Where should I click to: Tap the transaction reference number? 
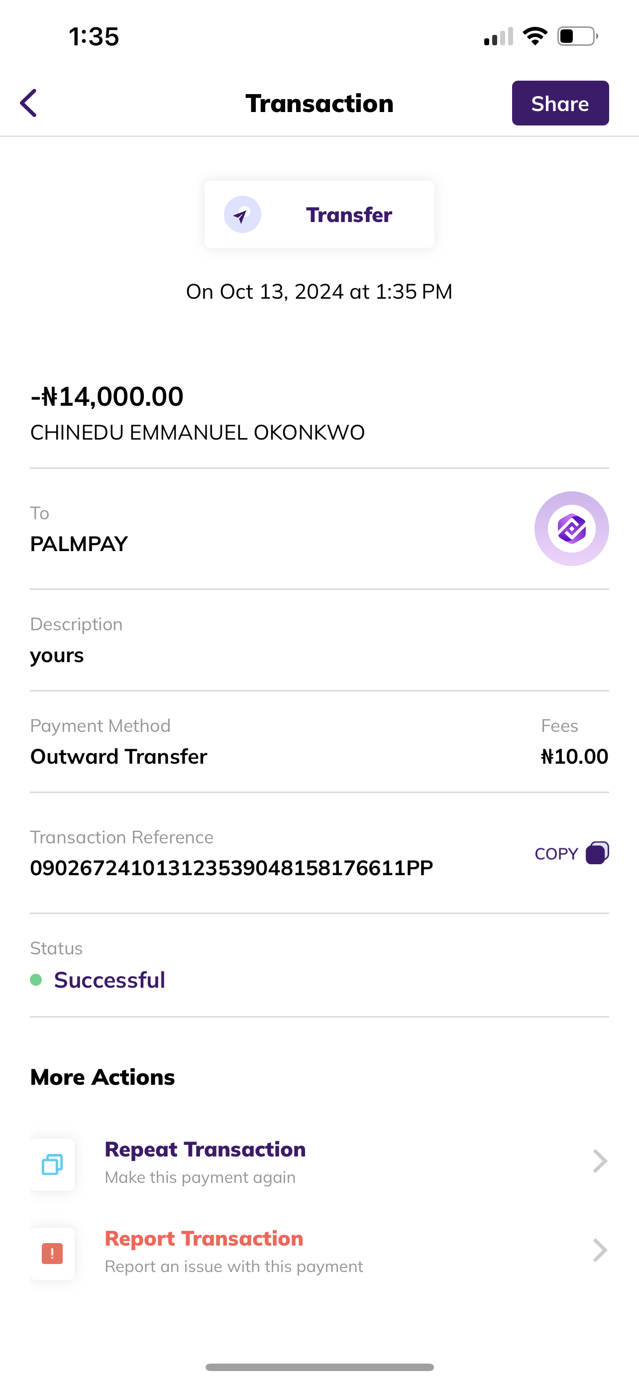[231, 868]
